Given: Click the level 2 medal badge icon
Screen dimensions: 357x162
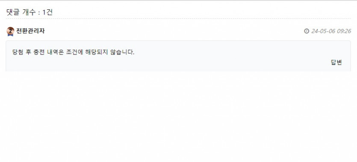Looking at the screenshot, I should click(10, 31).
